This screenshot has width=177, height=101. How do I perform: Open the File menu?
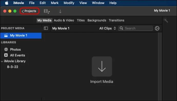pos(32,3)
